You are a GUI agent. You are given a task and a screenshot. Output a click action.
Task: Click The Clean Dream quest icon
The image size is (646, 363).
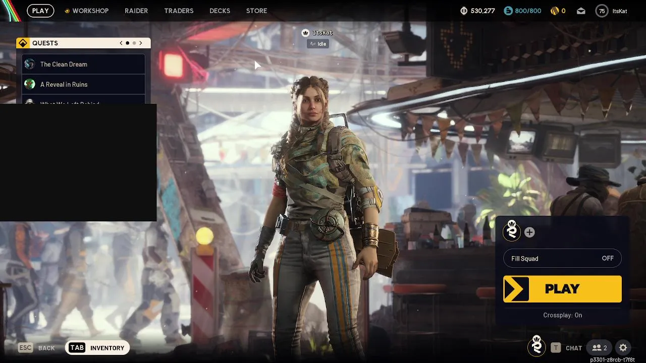[x=30, y=64]
